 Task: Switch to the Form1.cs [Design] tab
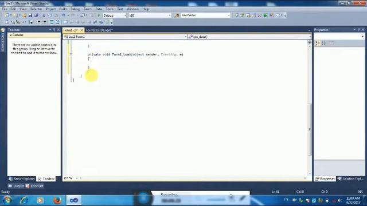(99, 30)
